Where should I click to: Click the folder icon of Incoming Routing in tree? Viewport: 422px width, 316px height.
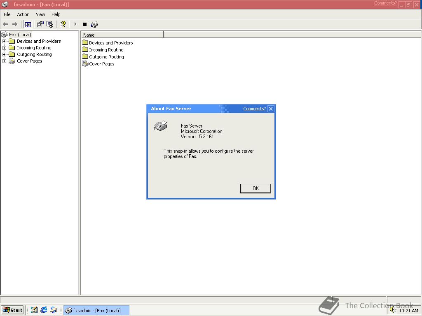(x=12, y=48)
